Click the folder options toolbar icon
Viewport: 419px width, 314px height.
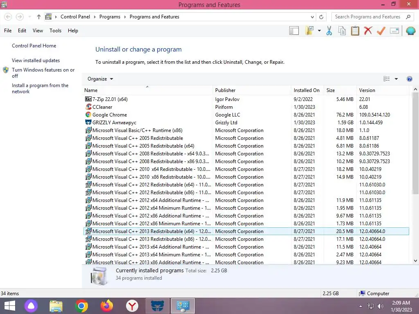(310, 31)
